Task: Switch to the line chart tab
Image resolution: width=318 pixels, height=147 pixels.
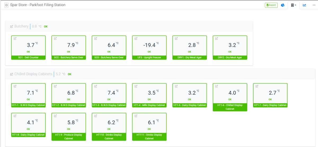Action: click(x=304, y=5)
